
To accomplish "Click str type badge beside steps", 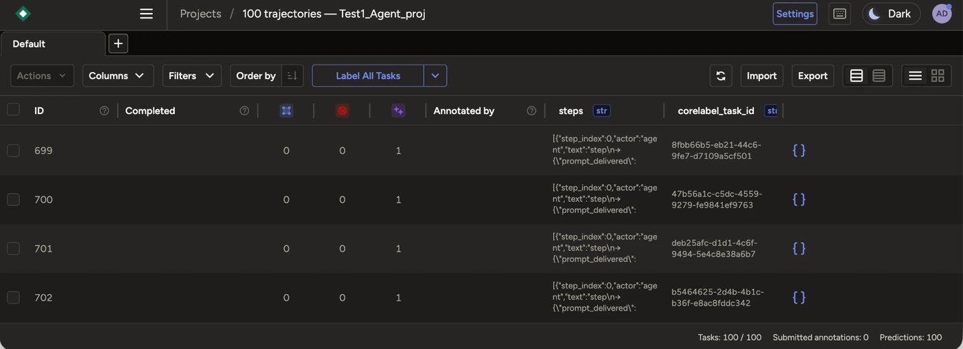I will click(x=601, y=111).
